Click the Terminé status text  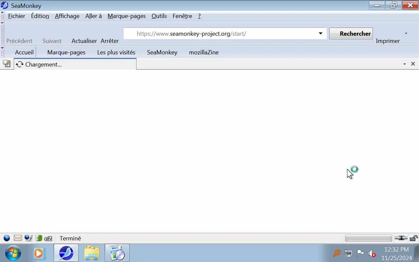(x=70, y=238)
